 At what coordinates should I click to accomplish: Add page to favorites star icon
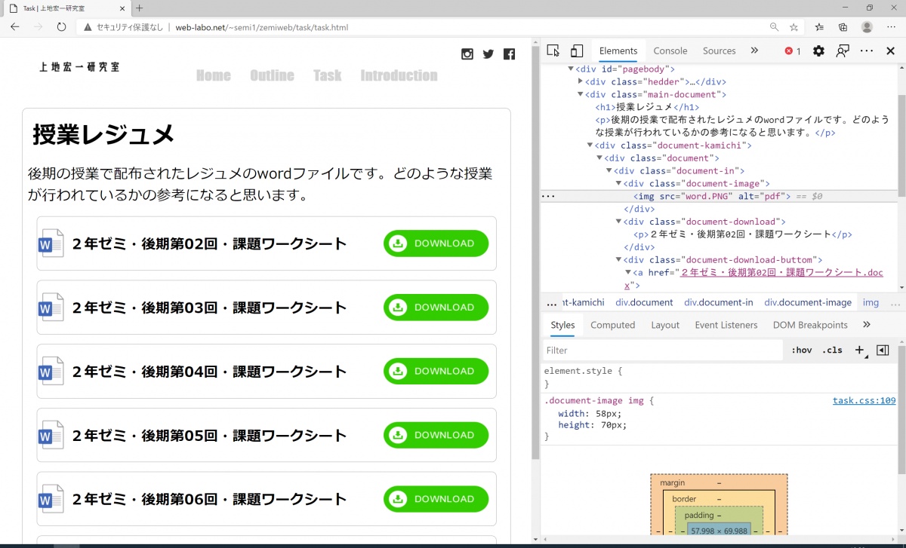(x=794, y=27)
